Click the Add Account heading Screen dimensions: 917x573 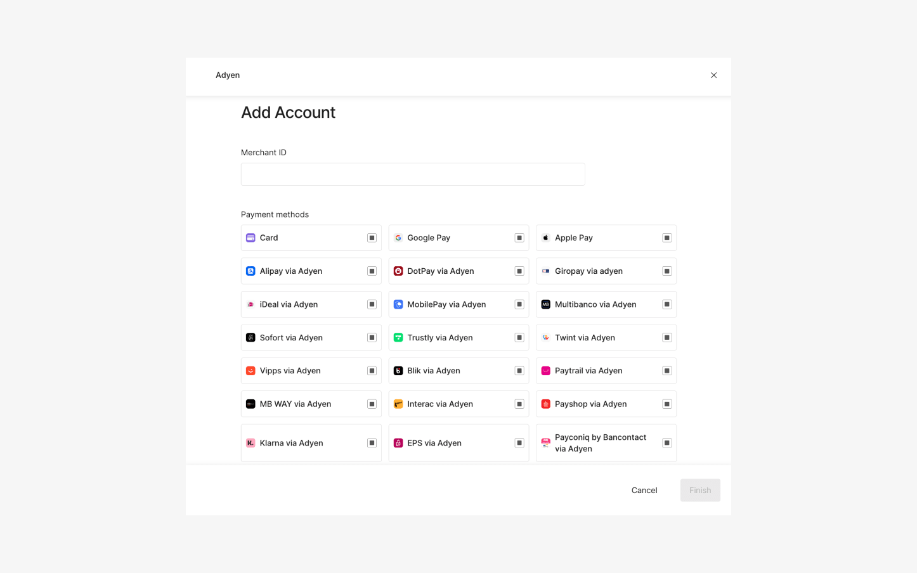pyautogui.click(x=288, y=112)
